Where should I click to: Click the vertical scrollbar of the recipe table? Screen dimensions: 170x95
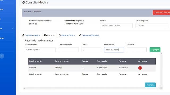point(161,70)
